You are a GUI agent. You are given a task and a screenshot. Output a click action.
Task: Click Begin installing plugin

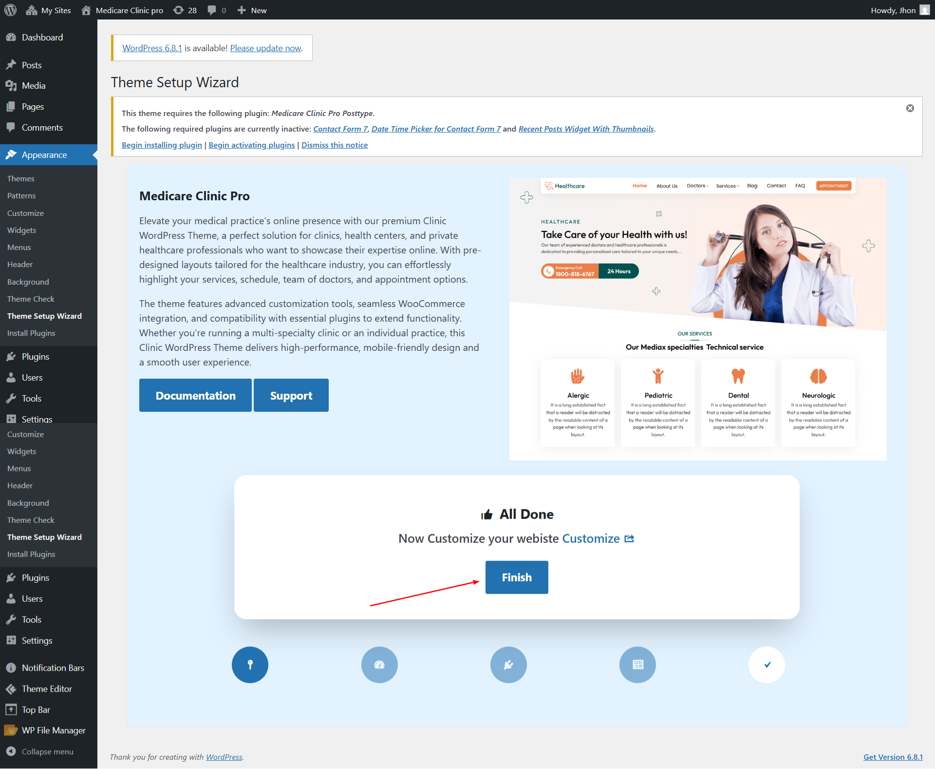click(162, 145)
